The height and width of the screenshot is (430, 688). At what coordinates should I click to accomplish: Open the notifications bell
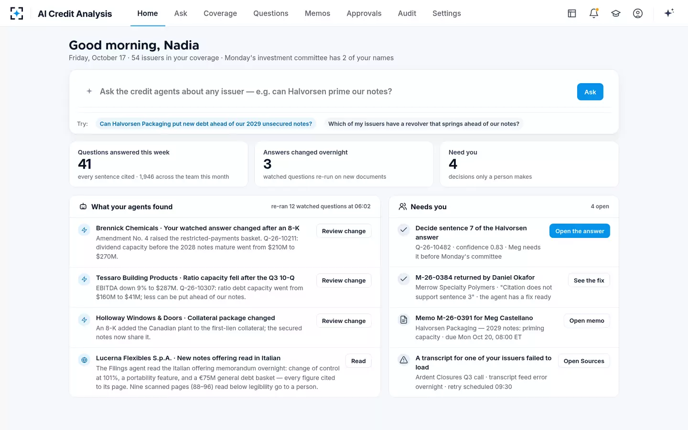[594, 13]
